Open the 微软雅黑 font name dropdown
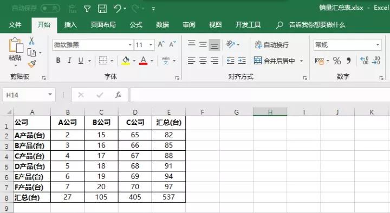The image size is (390, 213). (x=130, y=45)
